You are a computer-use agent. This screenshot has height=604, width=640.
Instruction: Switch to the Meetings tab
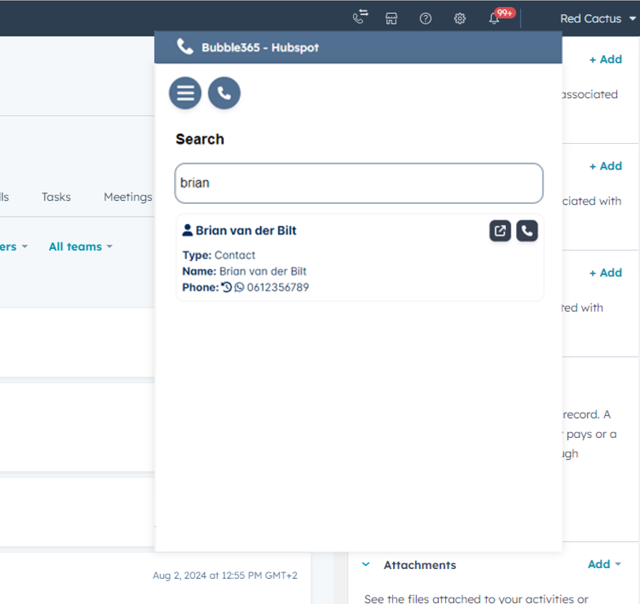coord(127,197)
